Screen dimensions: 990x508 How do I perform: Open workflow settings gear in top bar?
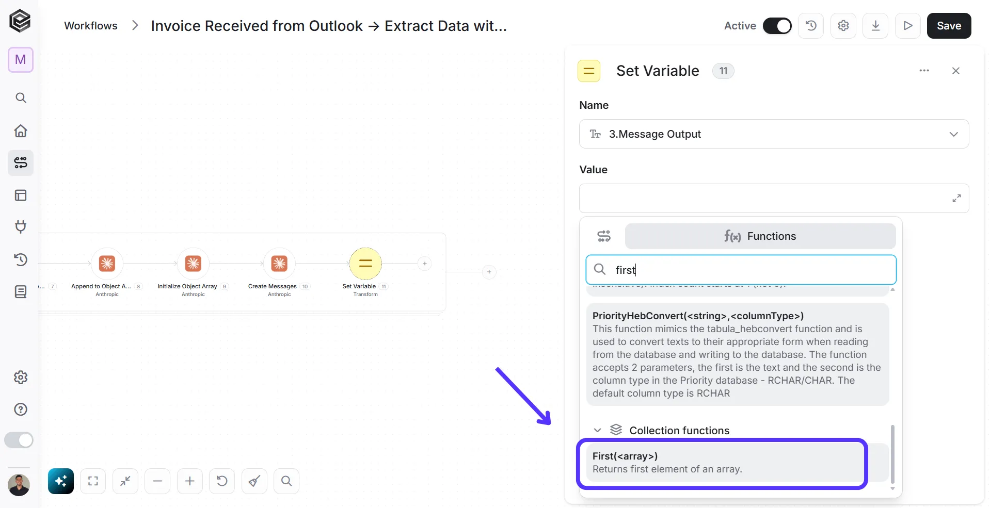843,26
